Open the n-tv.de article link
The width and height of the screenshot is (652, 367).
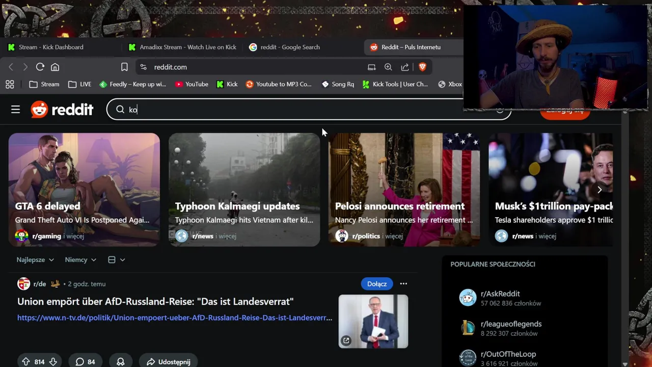(x=175, y=318)
